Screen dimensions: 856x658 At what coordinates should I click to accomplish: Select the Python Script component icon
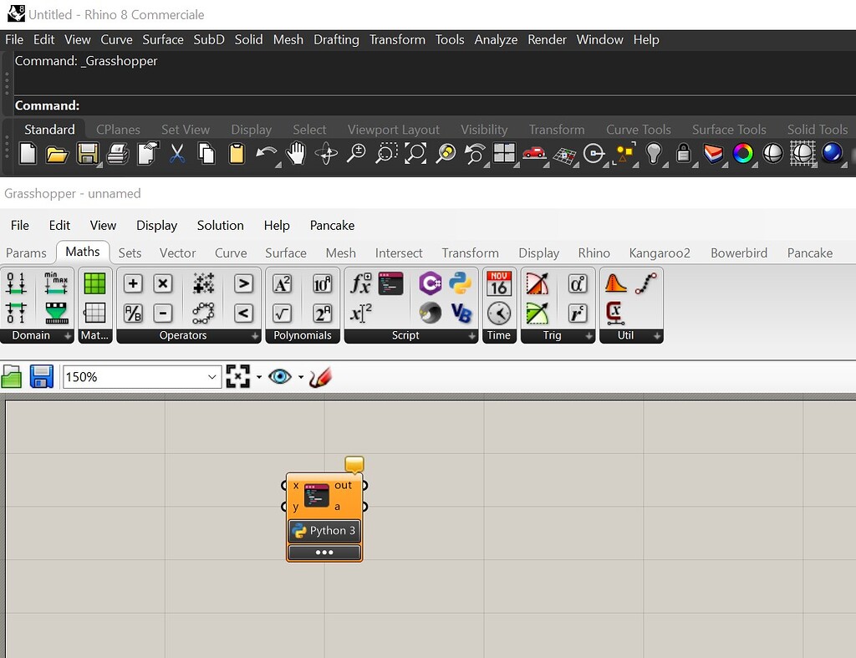[x=461, y=283]
